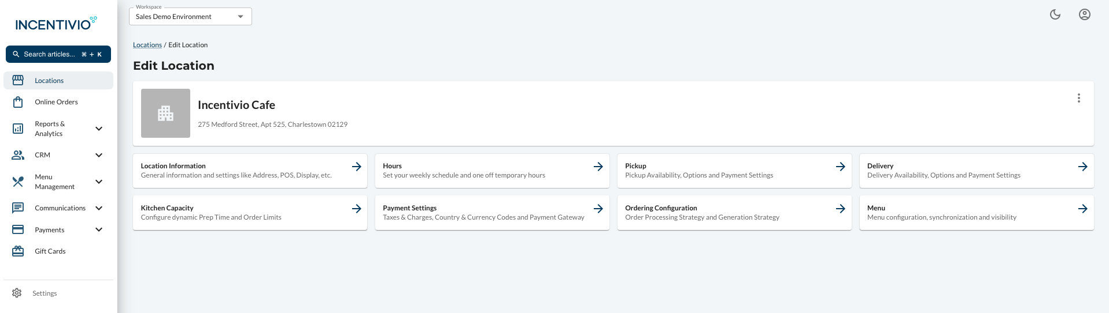This screenshot has height=313, width=1109.
Task: Click the Incentivio Cafe building thumbnail
Action: [165, 113]
